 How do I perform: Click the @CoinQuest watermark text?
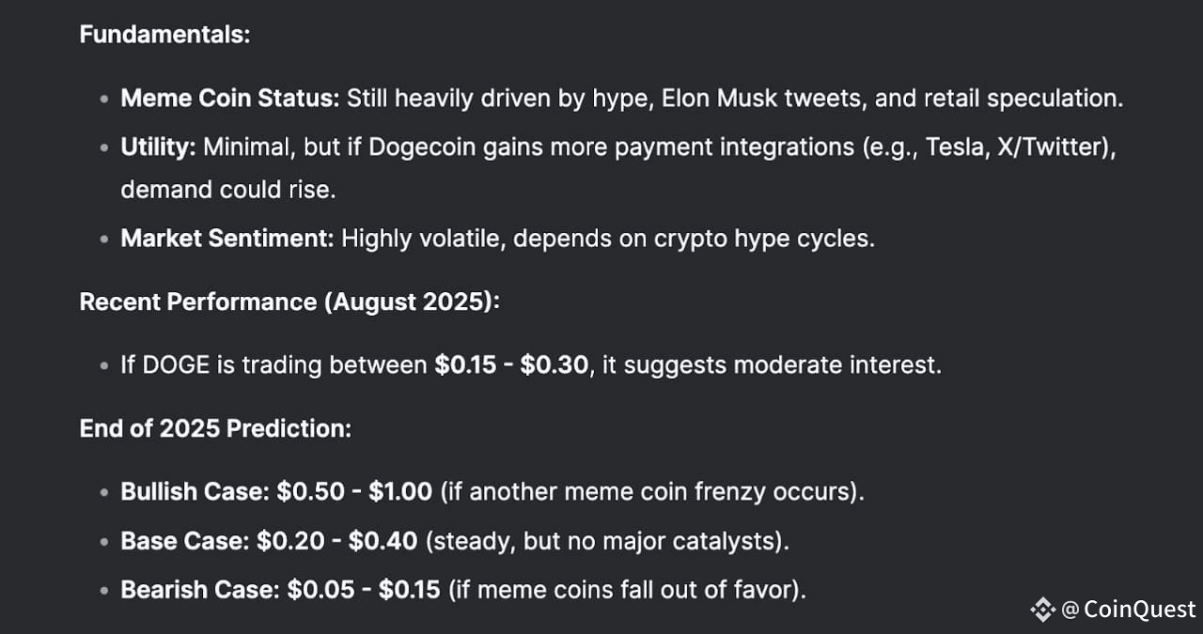[1128, 611]
